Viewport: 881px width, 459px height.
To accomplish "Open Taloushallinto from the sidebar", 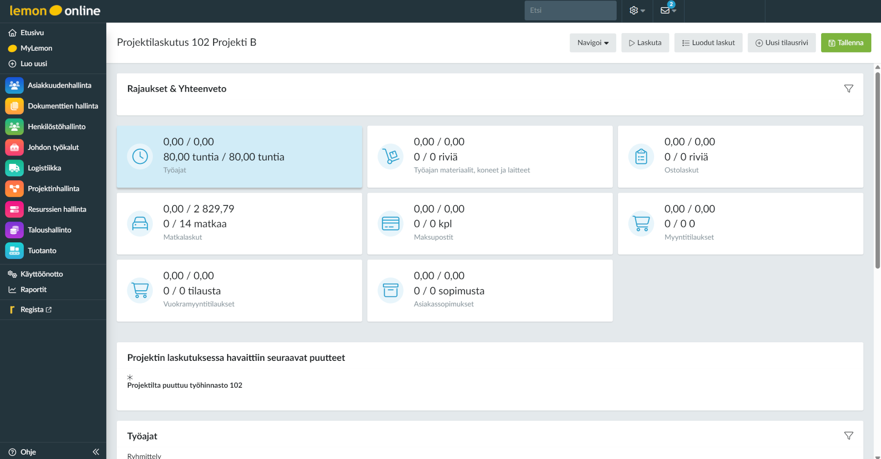I will (x=49, y=230).
